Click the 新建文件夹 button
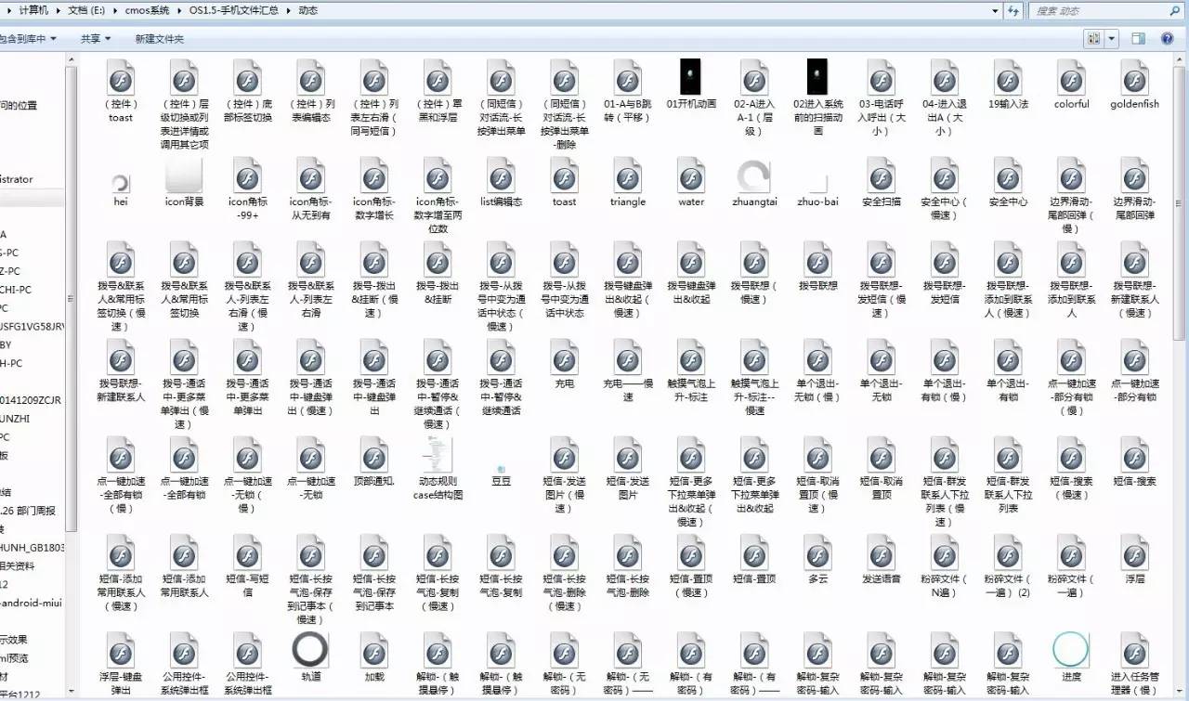1189x701 pixels. click(159, 39)
